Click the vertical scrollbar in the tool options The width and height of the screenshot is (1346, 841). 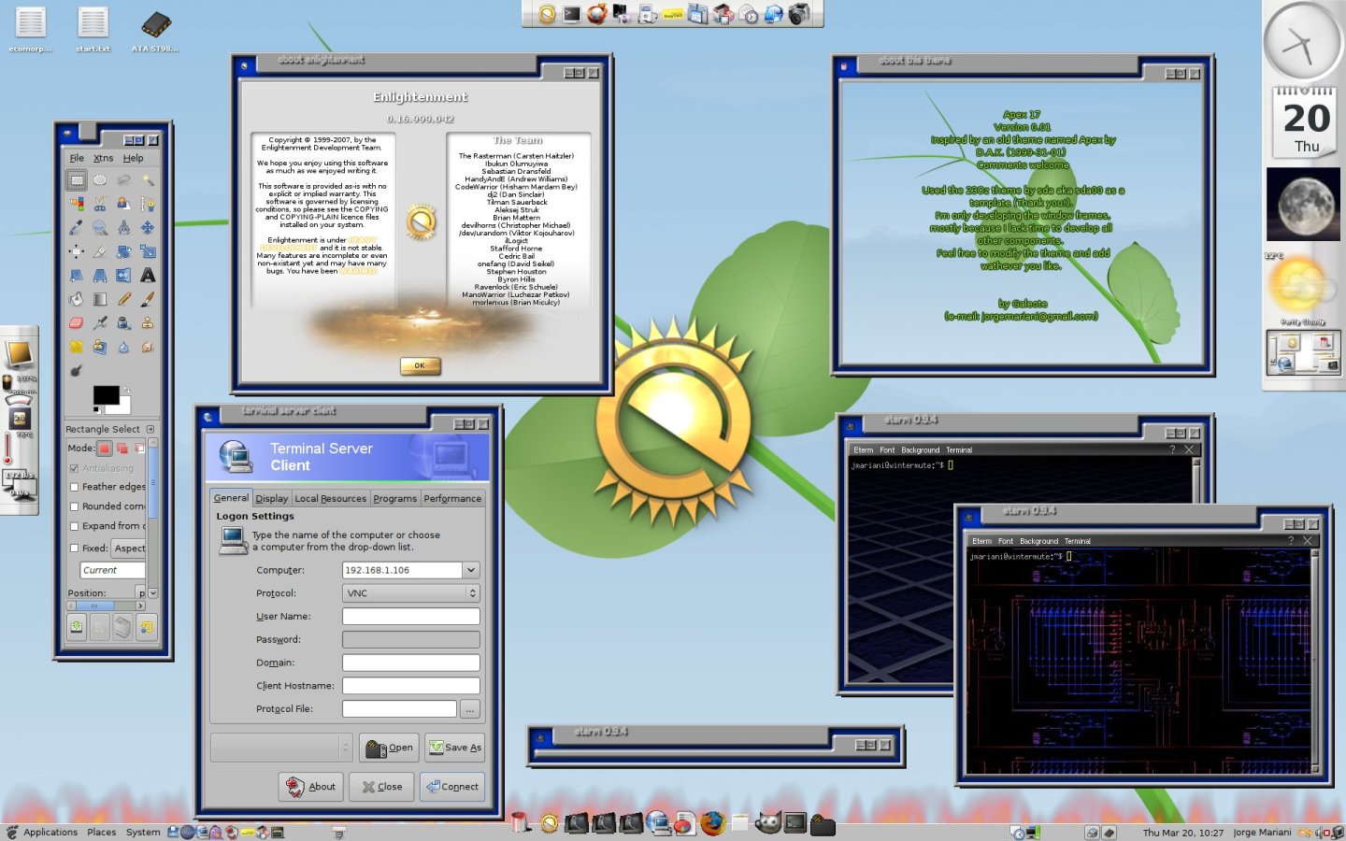click(153, 519)
